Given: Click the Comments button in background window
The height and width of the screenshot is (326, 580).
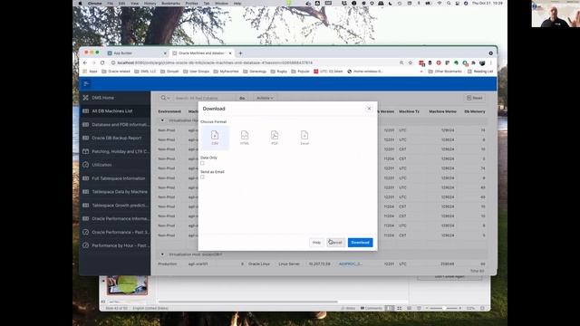Looking at the screenshot, I should pos(372,308).
